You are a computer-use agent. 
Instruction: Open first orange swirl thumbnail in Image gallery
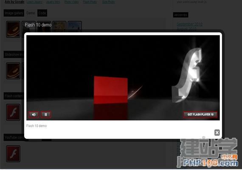pyautogui.click(x=13, y=29)
